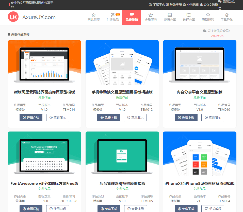Click 查看详情 button for FontAwesome
Viewport: 243px width, 212px height.
pyautogui.click(x=31, y=209)
